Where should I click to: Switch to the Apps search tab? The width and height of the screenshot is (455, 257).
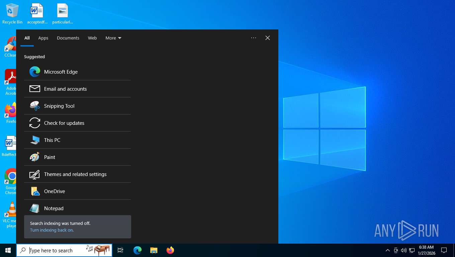coord(43,38)
